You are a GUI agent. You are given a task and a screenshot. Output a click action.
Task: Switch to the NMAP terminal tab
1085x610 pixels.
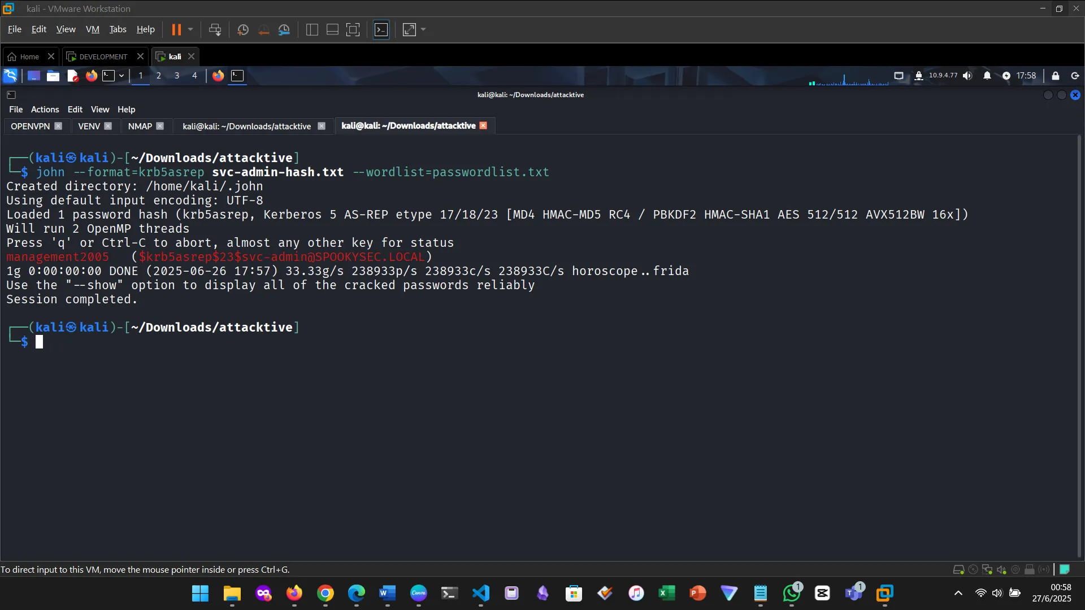coord(139,126)
